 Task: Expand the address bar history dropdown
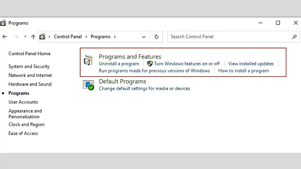(144, 37)
